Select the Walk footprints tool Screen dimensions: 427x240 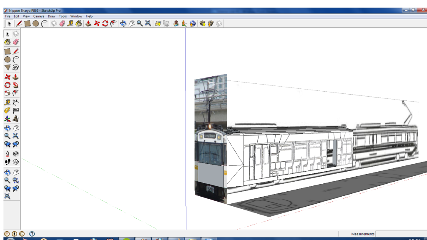tap(8, 162)
